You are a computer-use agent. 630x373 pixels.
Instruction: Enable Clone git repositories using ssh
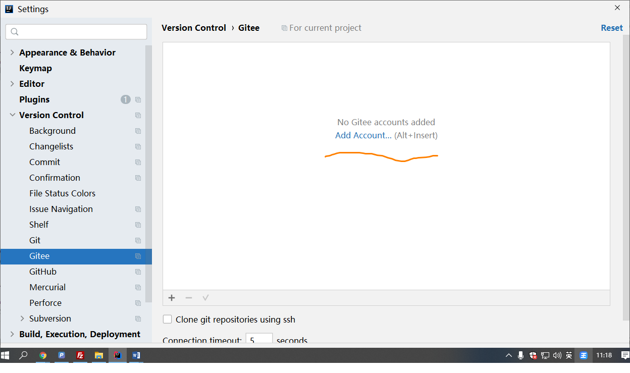tap(167, 319)
